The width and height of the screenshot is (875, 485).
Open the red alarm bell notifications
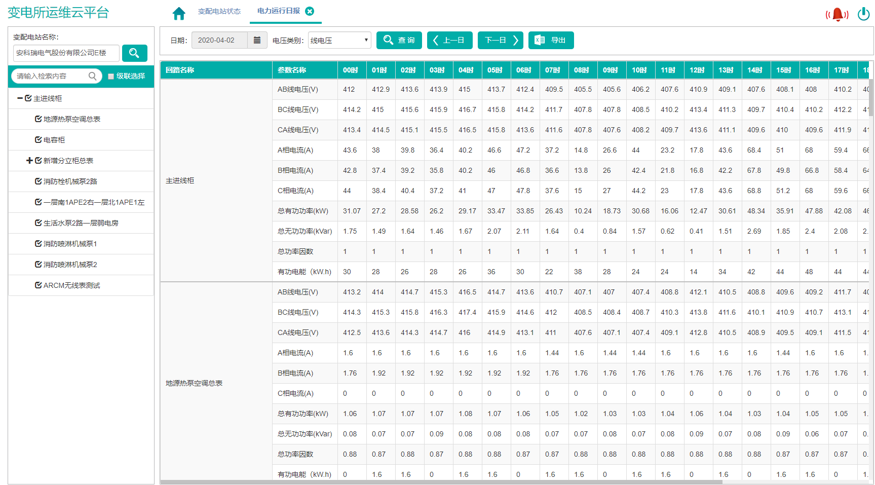click(837, 14)
